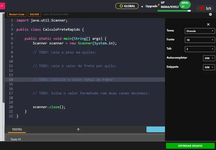The height and width of the screenshot is (150, 216).
Task: Click the 'main(String[] args)' declaration
Action: point(83,39)
